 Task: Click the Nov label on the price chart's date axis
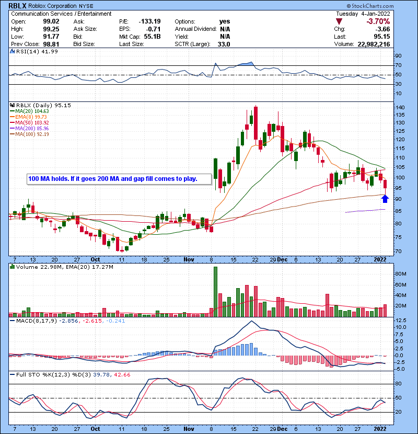click(189, 260)
